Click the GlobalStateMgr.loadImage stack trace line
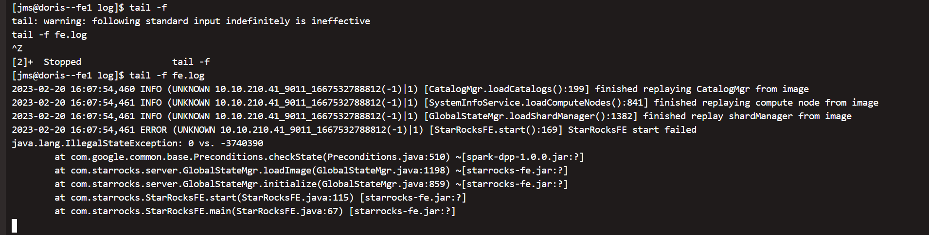This screenshot has height=235, width=929. point(311,171)
